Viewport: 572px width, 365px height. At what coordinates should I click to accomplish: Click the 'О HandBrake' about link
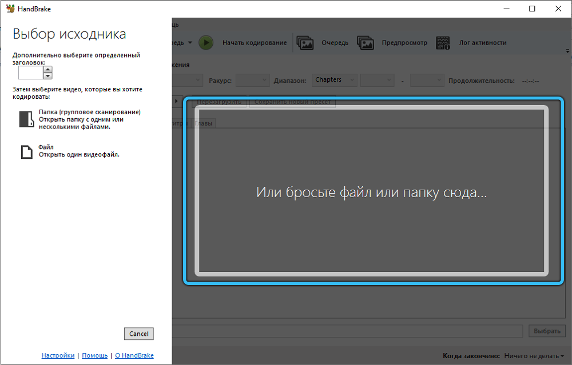pyautogui.click(x=134, y=355)
